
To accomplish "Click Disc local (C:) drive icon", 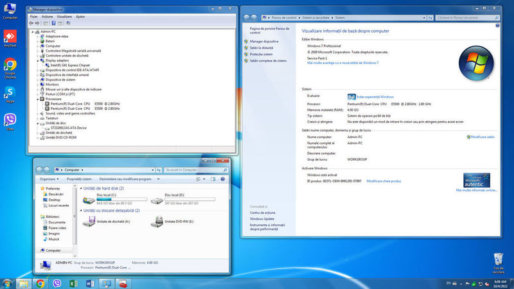I will pyautogui.click(x=89, y=199).
